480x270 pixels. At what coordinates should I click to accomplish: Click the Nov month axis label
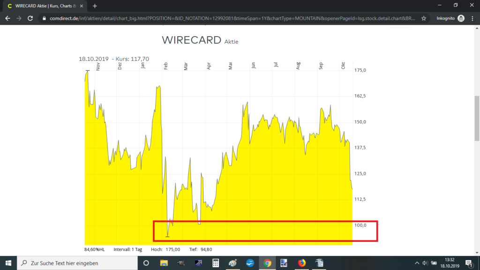click(98, 67)
